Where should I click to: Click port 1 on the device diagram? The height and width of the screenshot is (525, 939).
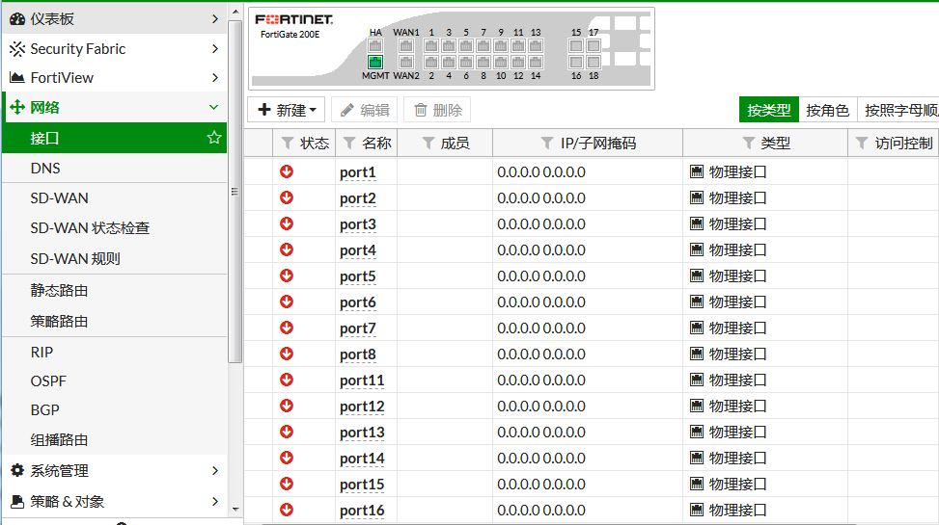click(x=431, y=46)
